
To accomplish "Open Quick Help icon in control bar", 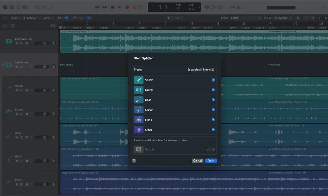I will pyautogui.click(x=19, y=7).
